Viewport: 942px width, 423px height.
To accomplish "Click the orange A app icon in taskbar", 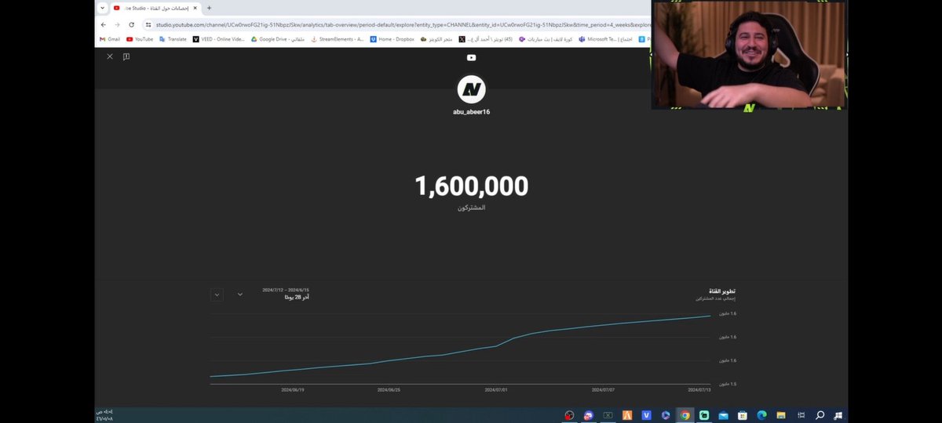I will pos(627,415).
